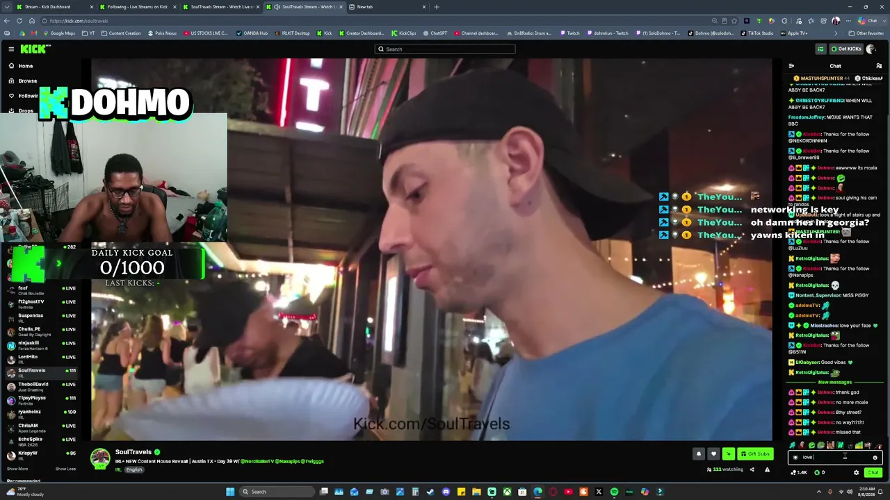Click the browser back button
Viewport: 890px width, 500px height.
[8, 21]
